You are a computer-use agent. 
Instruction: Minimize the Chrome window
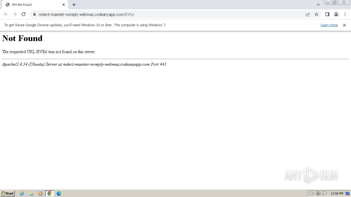coord(328,2)
